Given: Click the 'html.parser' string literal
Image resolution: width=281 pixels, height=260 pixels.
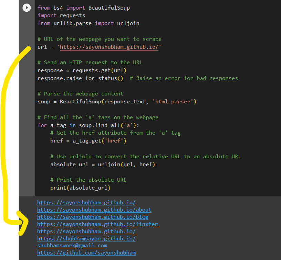Looking at the screenshot, I should (173, 102).
